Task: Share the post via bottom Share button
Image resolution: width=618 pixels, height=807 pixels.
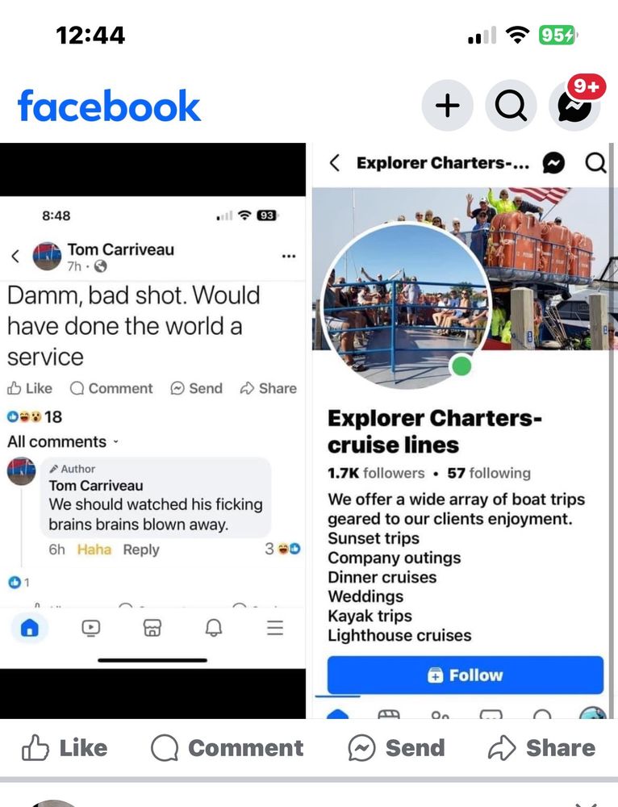Action: pyautogui.click(x=541, y=748)
